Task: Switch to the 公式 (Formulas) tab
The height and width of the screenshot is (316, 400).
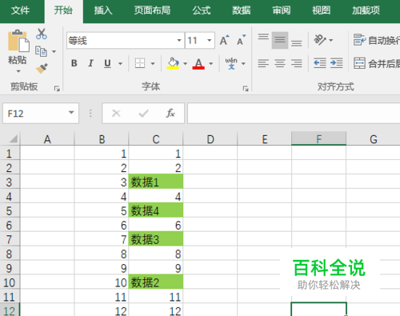Action: [202, 10]
